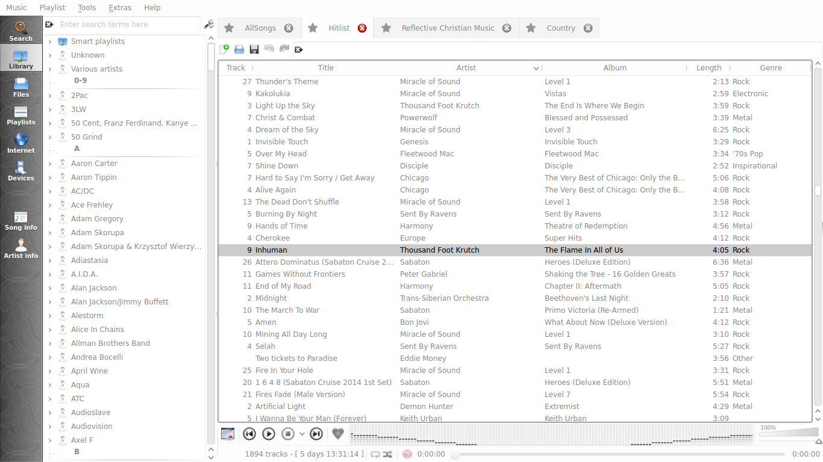823x462 pixels.
Task: Click the track seek slider
Action: pos(619,455)
